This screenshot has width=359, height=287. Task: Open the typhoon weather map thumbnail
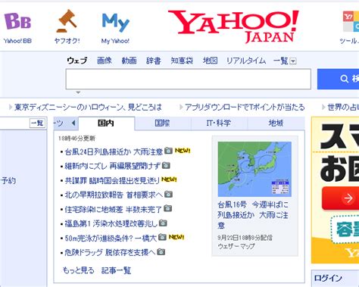click(254, 169)
